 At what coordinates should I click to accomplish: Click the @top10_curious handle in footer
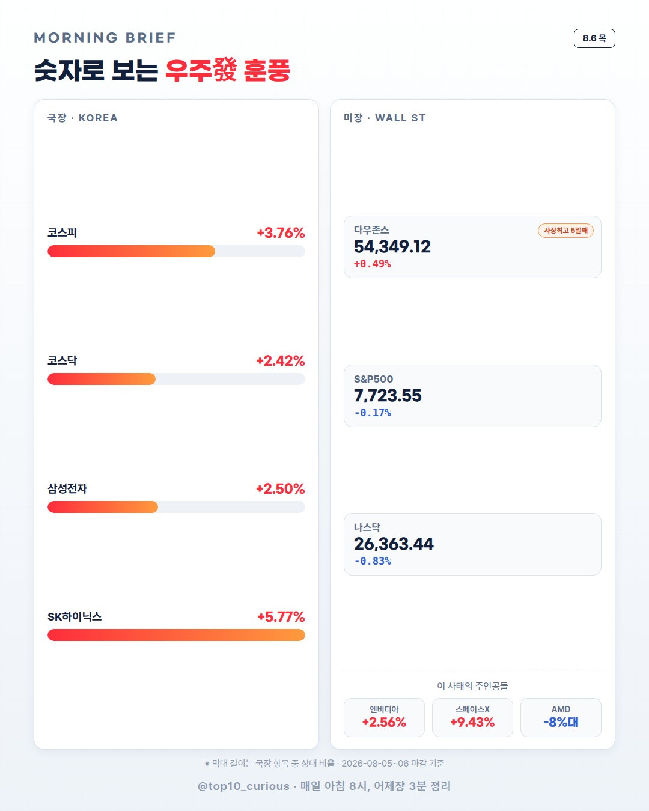tap(243, 786)
